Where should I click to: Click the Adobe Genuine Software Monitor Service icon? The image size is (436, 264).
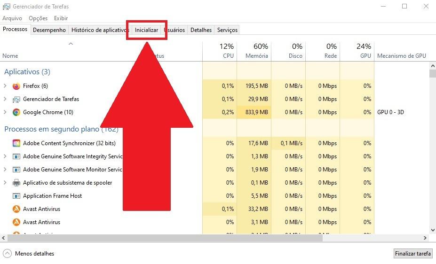16,169
